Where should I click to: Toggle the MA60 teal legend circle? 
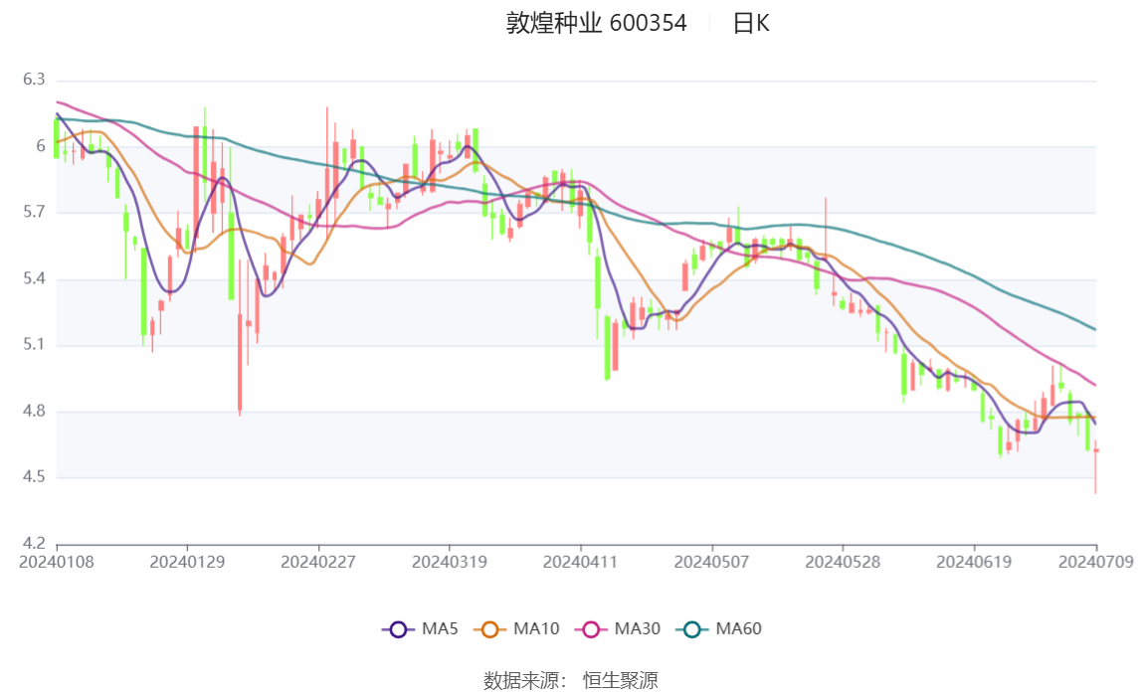(692, 629)
